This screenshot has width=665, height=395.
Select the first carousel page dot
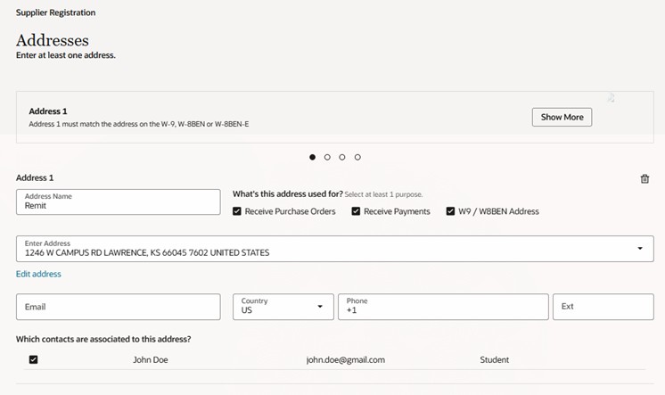click(313, 157)
